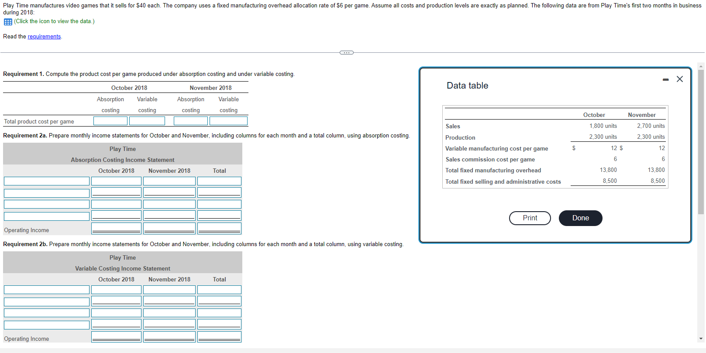Click October's 13,800 fixed overhead value

click(x=608, y=170)
